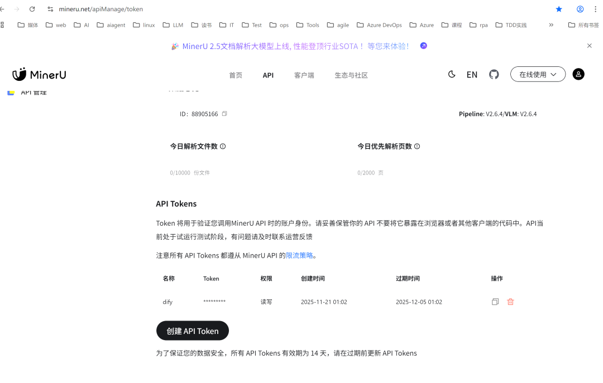This screenshot has height=383, width=603.
Task: Open the ops bookmark folder
Action: (x=279, y=25)
